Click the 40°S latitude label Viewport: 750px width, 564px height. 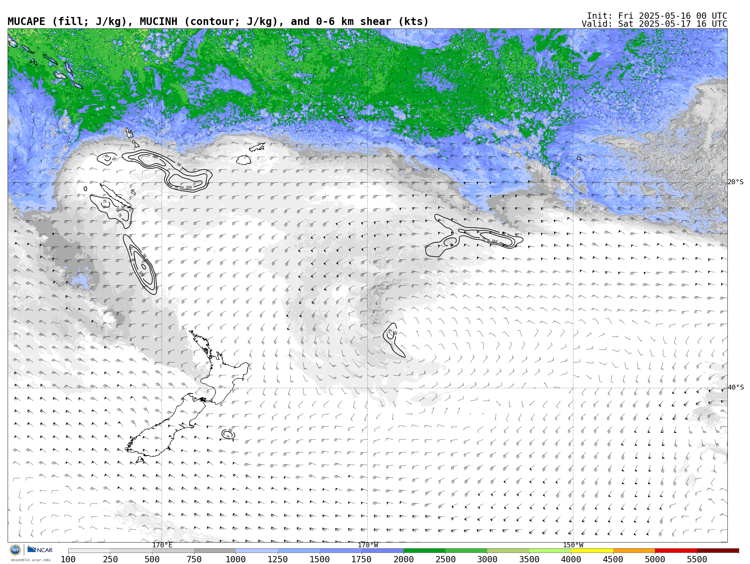tap(735, 387)
